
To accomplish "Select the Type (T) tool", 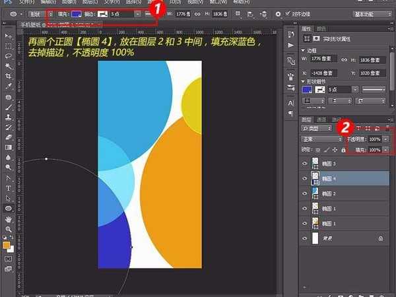I will pyautogui.click(x=9, y=188).
